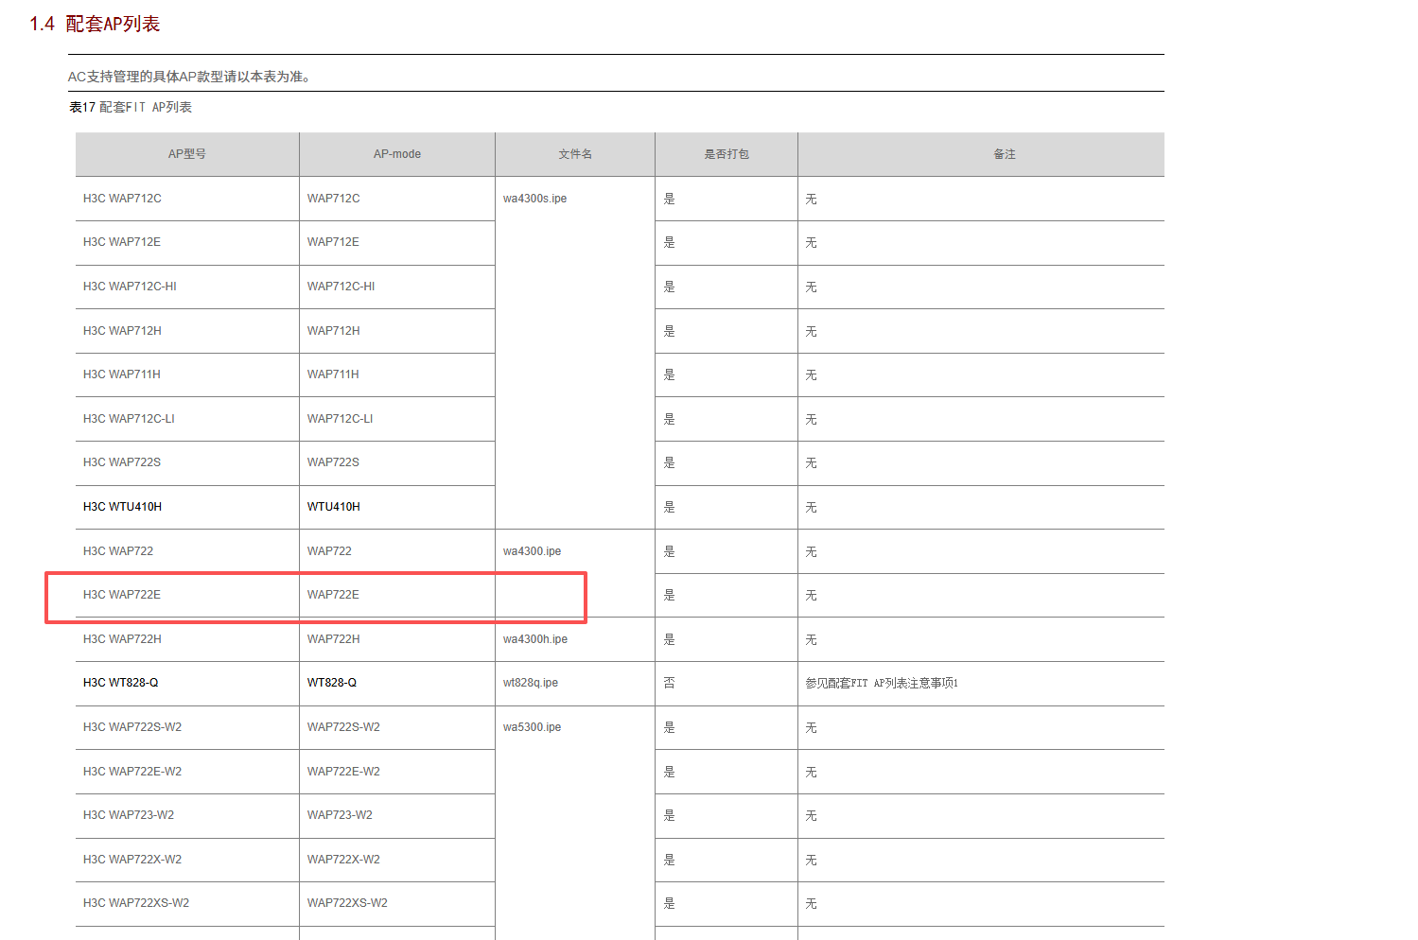1418x940 pixels.
Task: Select WT828-Q in the AP-mode column
Action: pos(331,683)
